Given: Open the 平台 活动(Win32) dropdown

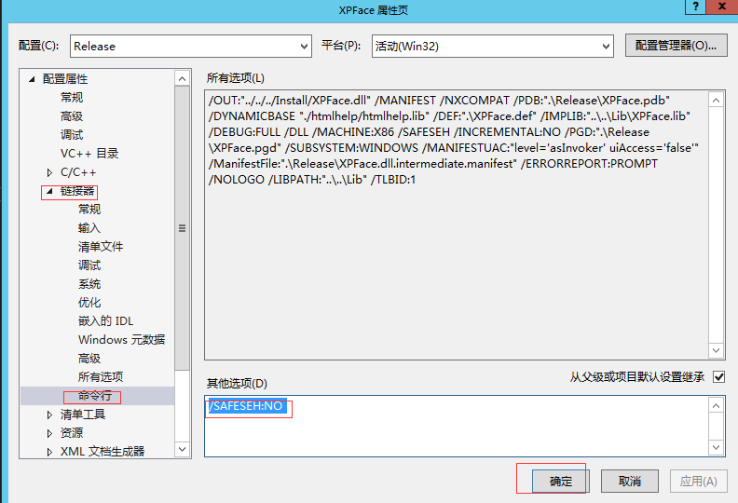Looking at the screenshot, I should (492, 47).
